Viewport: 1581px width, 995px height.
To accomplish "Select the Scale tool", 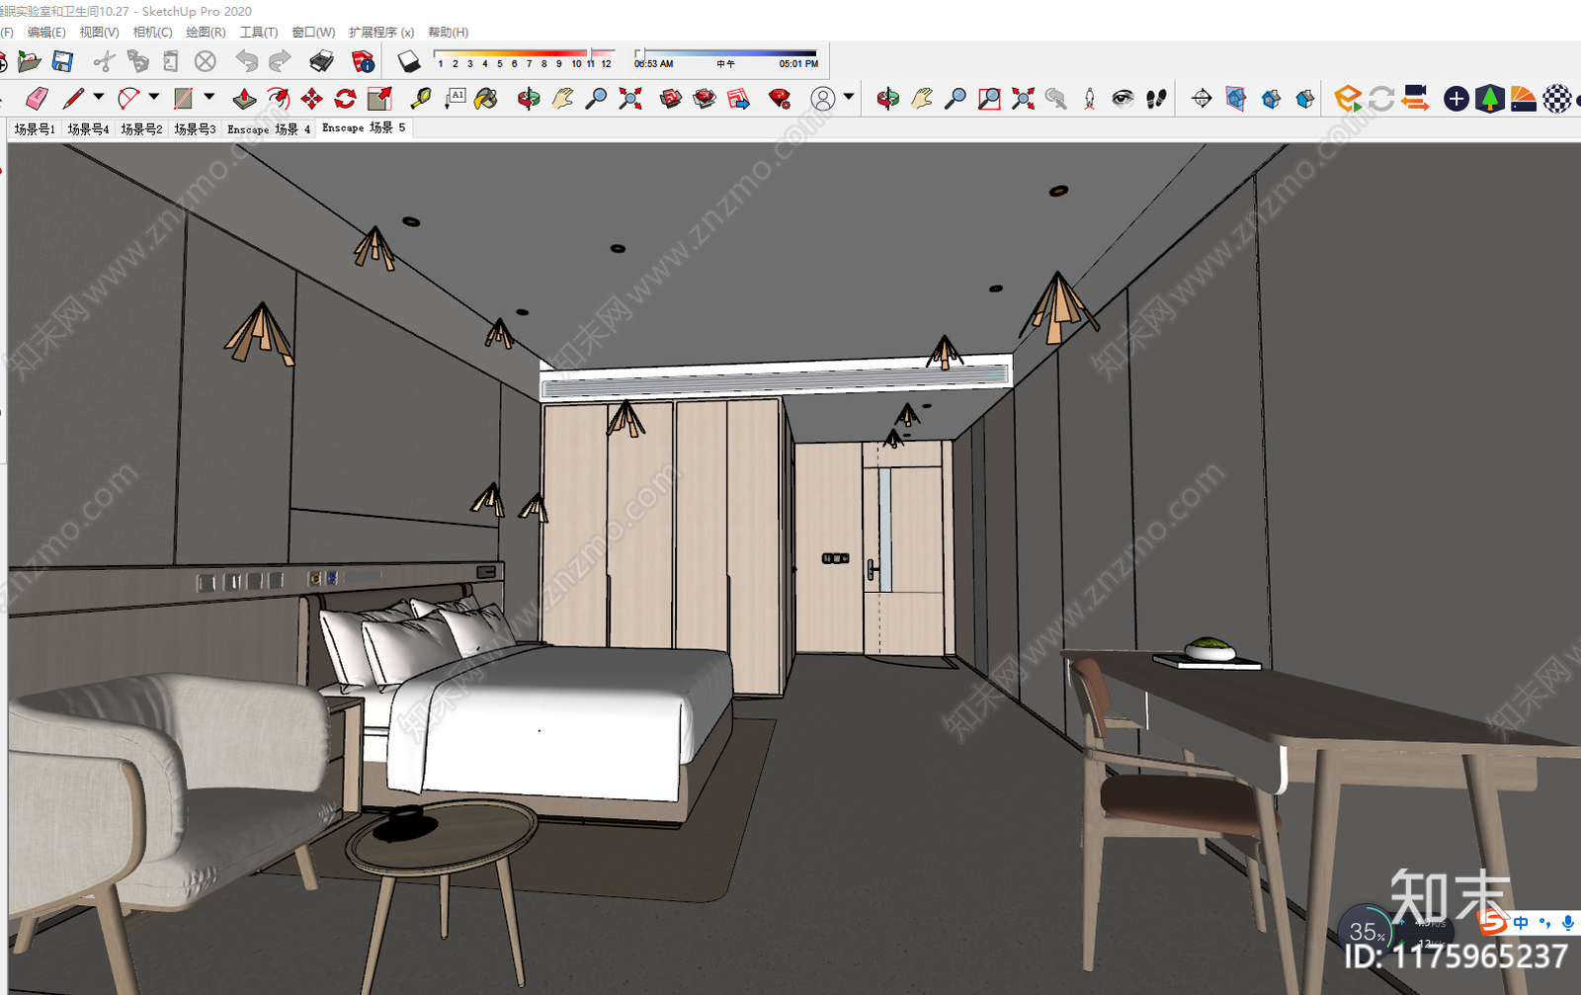I will tap(379, 98).
